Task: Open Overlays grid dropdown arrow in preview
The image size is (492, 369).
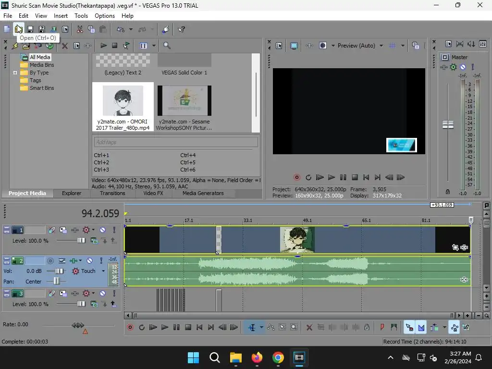Action: tap(403, 46)
